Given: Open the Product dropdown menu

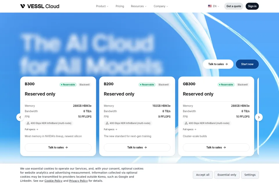Looking at the screenshot, I should (x=102, y=6).
